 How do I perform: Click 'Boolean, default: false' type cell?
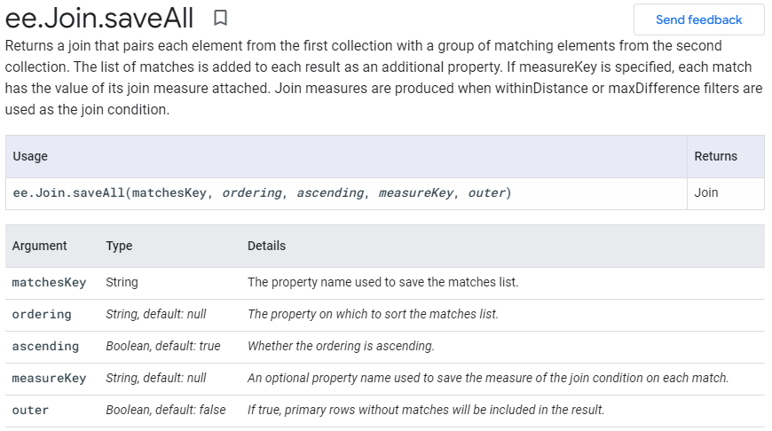click(x=165, y=410)
